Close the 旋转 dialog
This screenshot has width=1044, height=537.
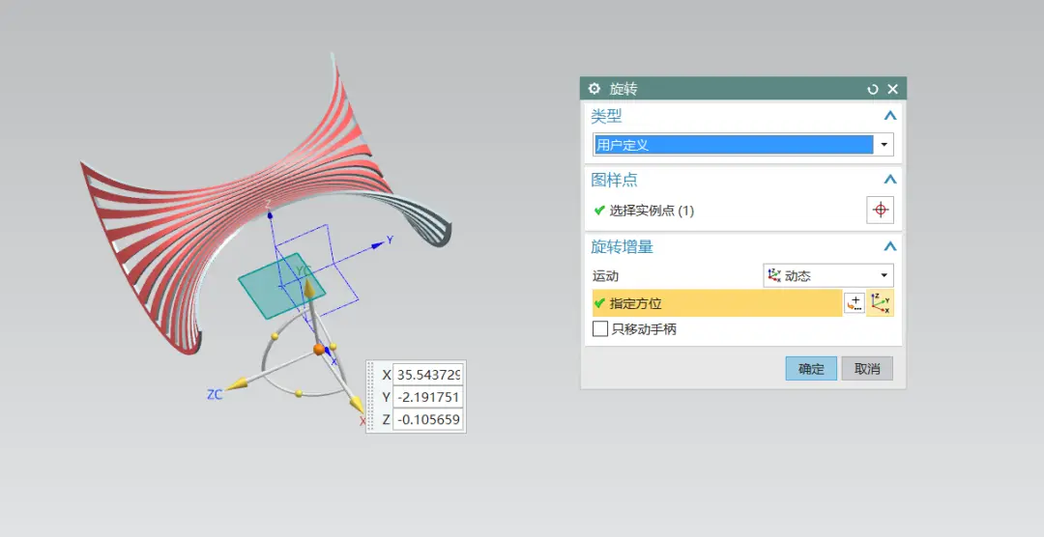tap(893, 89)
